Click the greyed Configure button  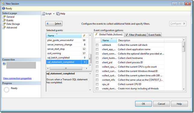[x=178, y=24]
